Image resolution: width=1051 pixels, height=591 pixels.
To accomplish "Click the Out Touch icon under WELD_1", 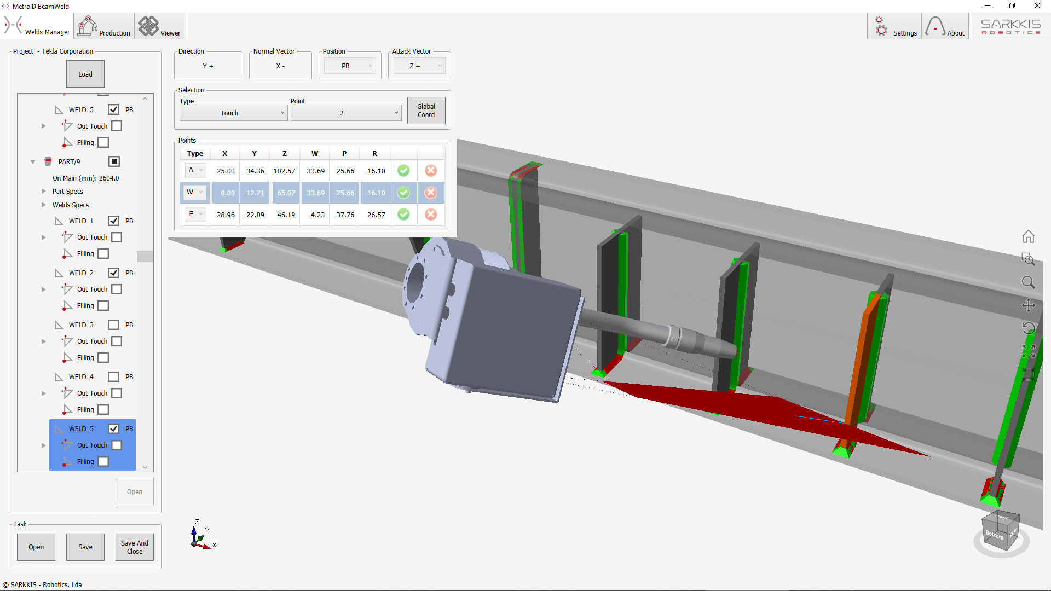I will click(67, 237).
